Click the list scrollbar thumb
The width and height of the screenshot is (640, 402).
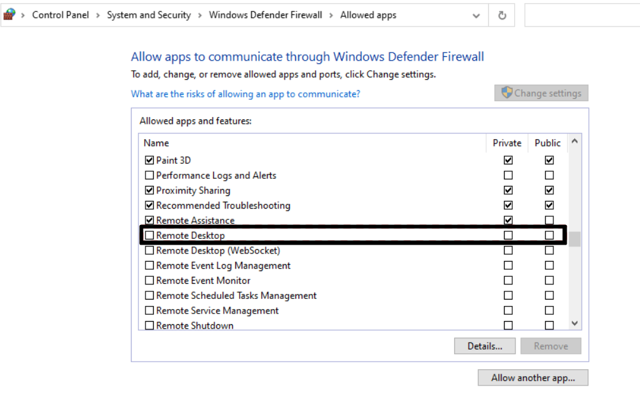[574, 239]
